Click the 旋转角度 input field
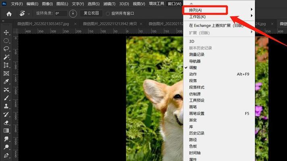 pos(61,13)
